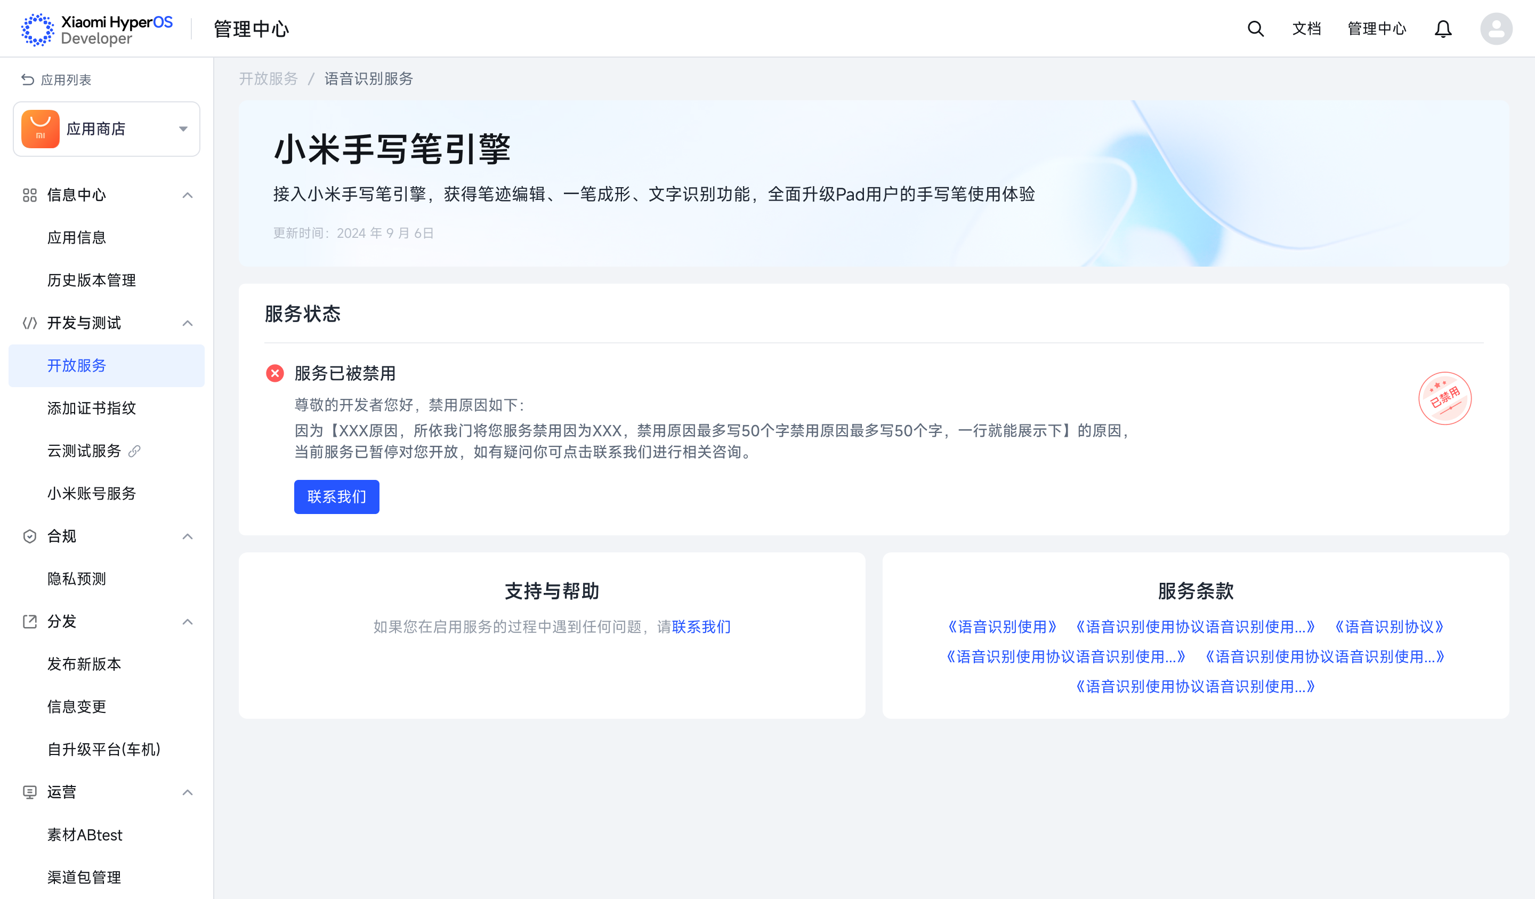The image size is (1535, 899).
Task: Click the 服务已被禁用 status text
Action: (x=345, y=373)
